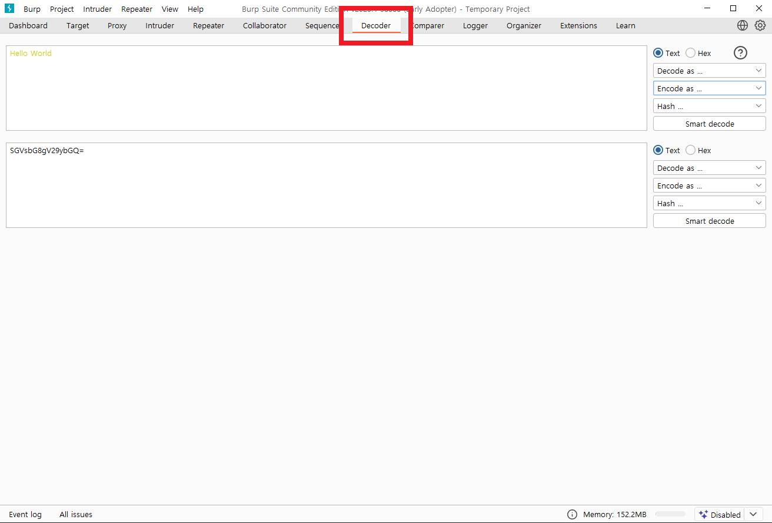772x523 pixels.
Task: Open Encode as dropdown for the Hello World panel
Action: 710,88
